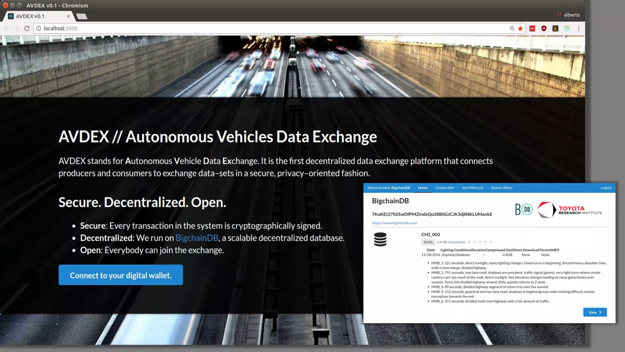Click the first rating star of CH2_002
This screenshot has height=352, width=625.
(x=469, y=242)
